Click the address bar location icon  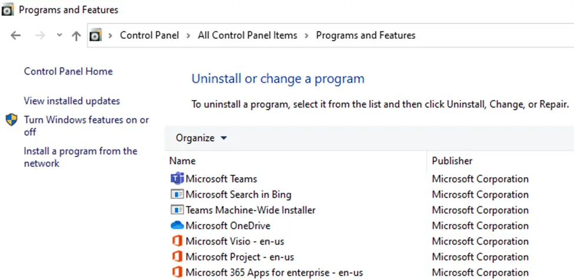95,35
